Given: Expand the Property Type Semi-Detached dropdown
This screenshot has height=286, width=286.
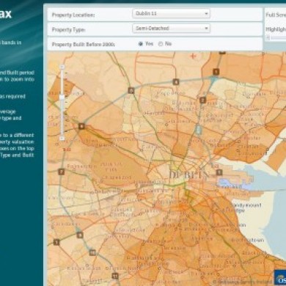Looking at the screenshot, I should click(171, 29).
